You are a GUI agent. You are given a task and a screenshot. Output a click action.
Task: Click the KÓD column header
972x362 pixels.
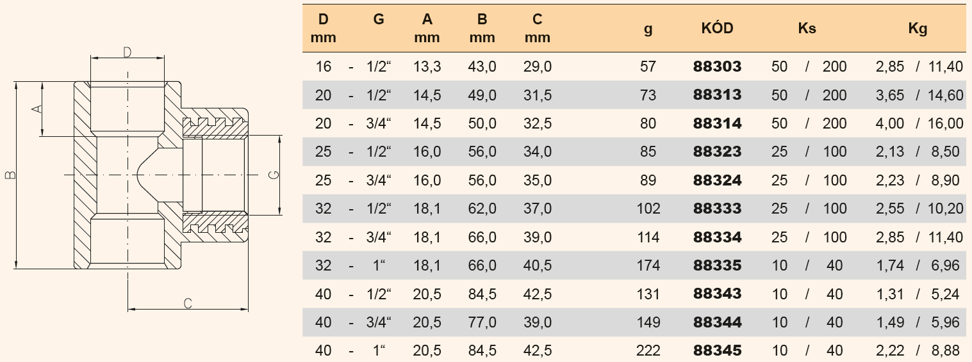coord(717,29)
